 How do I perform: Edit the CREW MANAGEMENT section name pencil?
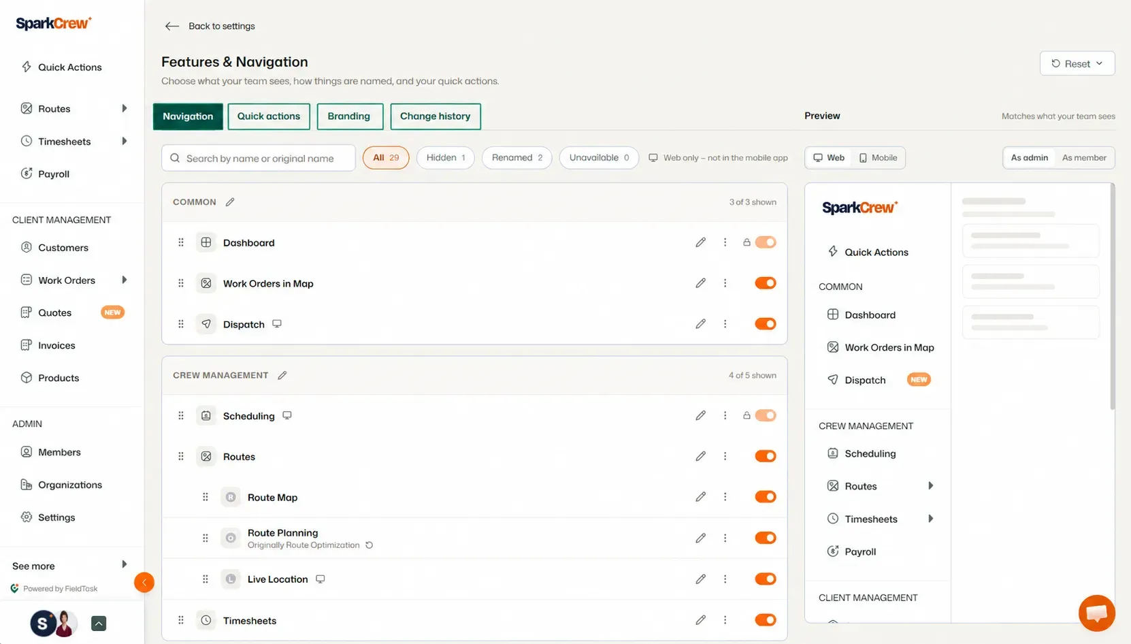click(x=282, y=375)
